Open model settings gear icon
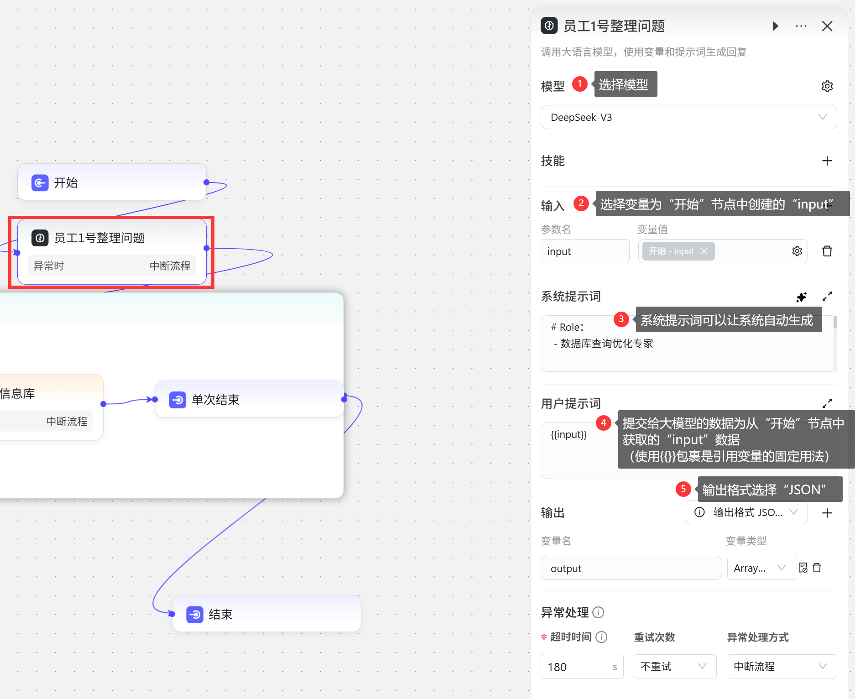Screen dimensions: 855x699 pos(827,86)
